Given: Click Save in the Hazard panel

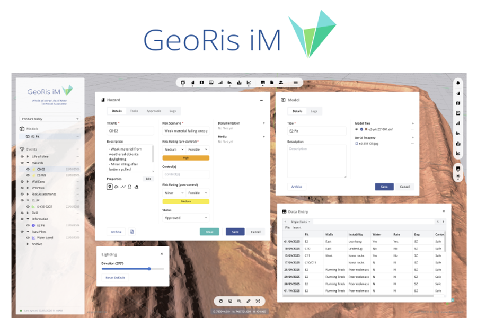Looking at the screenshot, I should click(x=235, y=232).
